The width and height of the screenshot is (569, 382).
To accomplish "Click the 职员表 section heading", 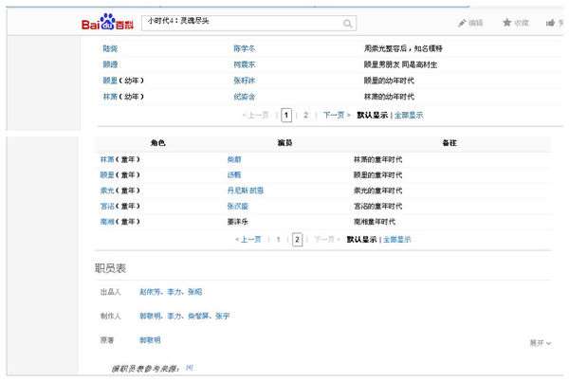I will pos(110,268).
